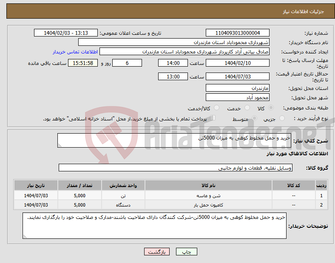Click the delivery city field محمود آباد
335x263 pixels.
point(237,97)
